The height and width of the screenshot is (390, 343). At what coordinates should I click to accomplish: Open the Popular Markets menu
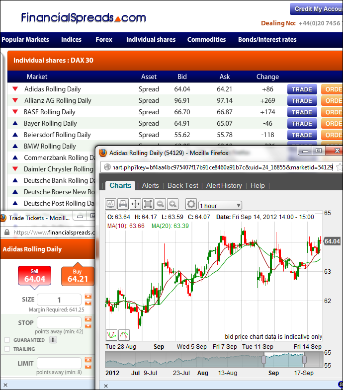pos(25,40)
